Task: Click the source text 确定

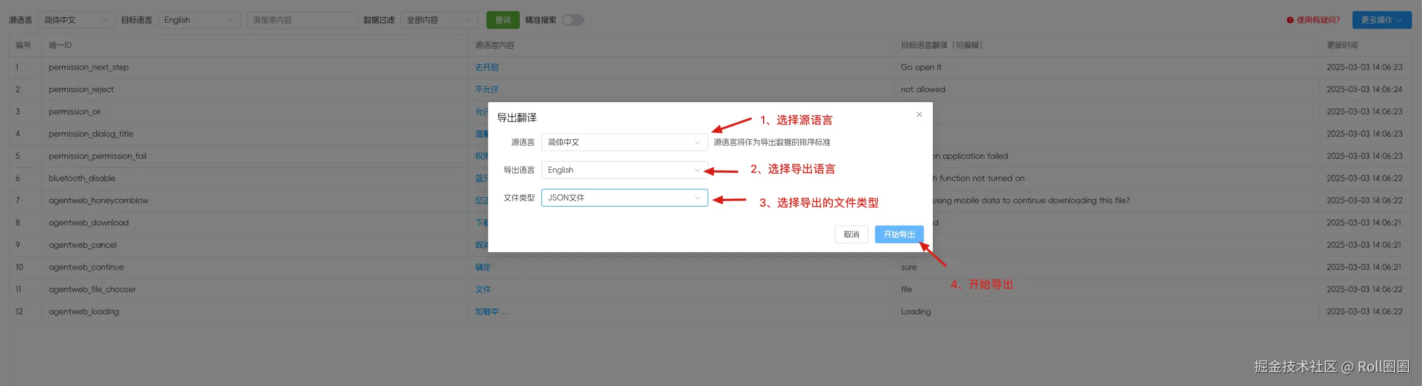Action: point(483,267)
